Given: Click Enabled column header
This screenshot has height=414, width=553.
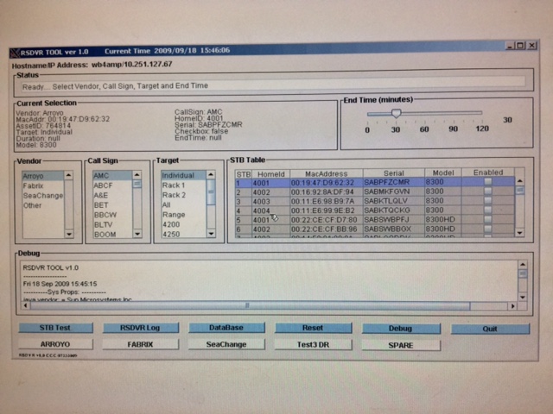Looking at the screenshot, I should tap(488, 172).
